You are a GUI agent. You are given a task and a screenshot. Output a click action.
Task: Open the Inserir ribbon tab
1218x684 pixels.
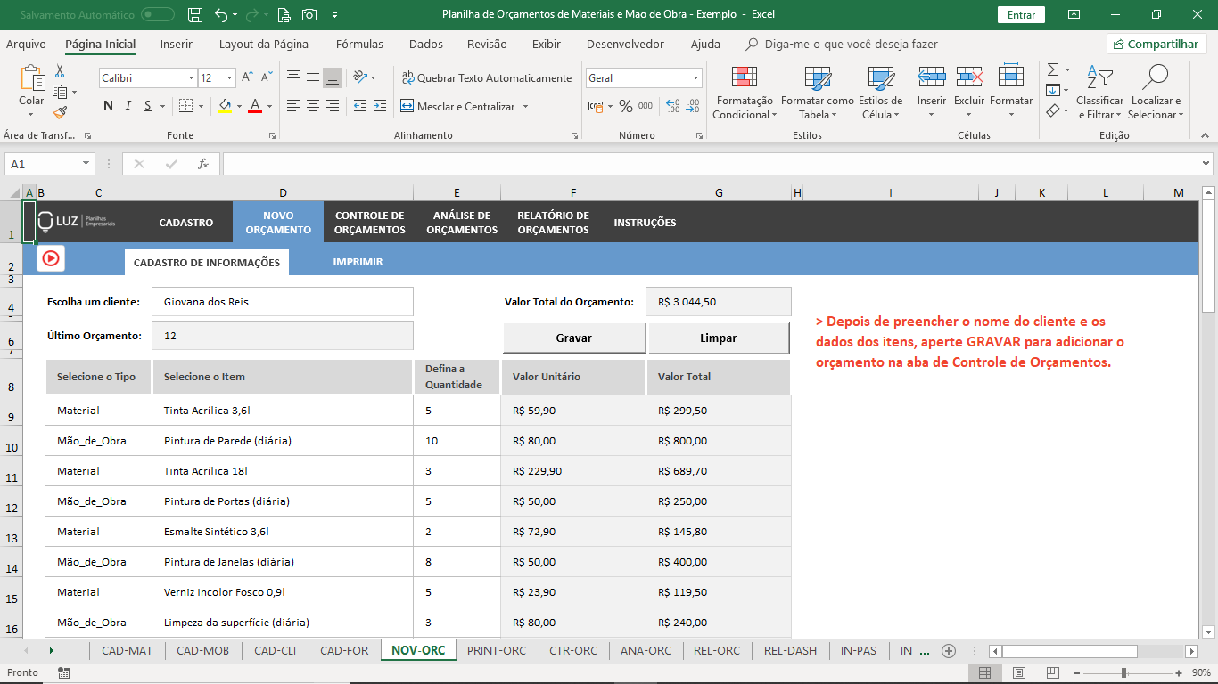tap(177, 44)
